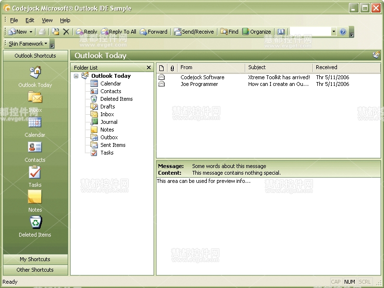384x288 pixels.
Task: Click the blue Help question mark icon
Action: point(343,32)
